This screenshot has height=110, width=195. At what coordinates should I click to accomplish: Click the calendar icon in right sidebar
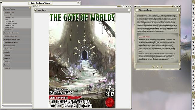tap(193, 16)
